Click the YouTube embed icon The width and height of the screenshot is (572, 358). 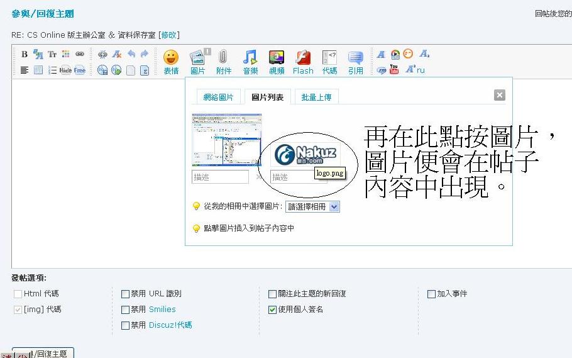pyautogui.click(x=394, y=69)
